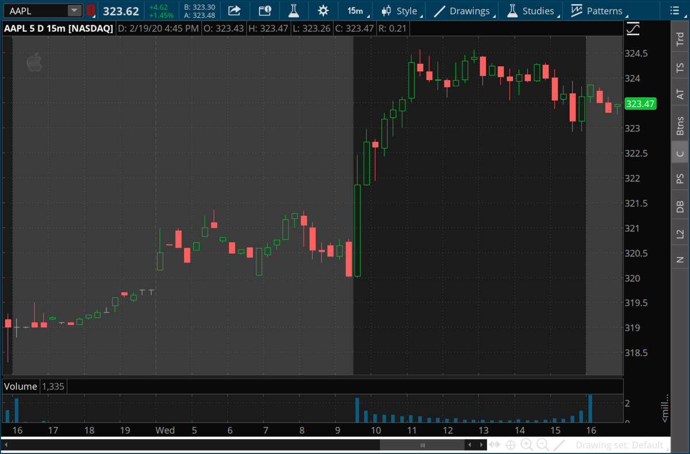Click the expand/compress time axis icon
690x454 pixels.
[x=494, y=445]
